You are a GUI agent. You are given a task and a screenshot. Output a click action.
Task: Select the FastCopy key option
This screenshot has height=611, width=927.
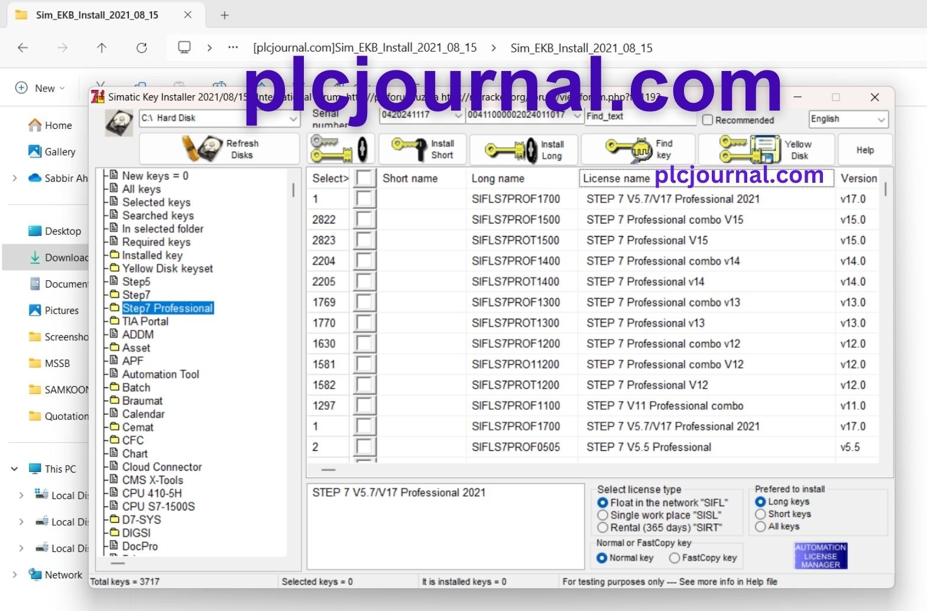click(x=674, y=558)
